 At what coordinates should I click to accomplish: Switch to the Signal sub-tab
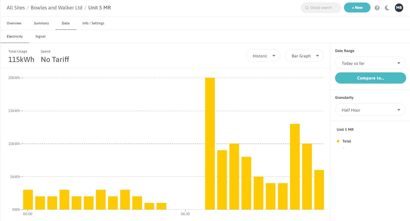click(x=41, y=36)
